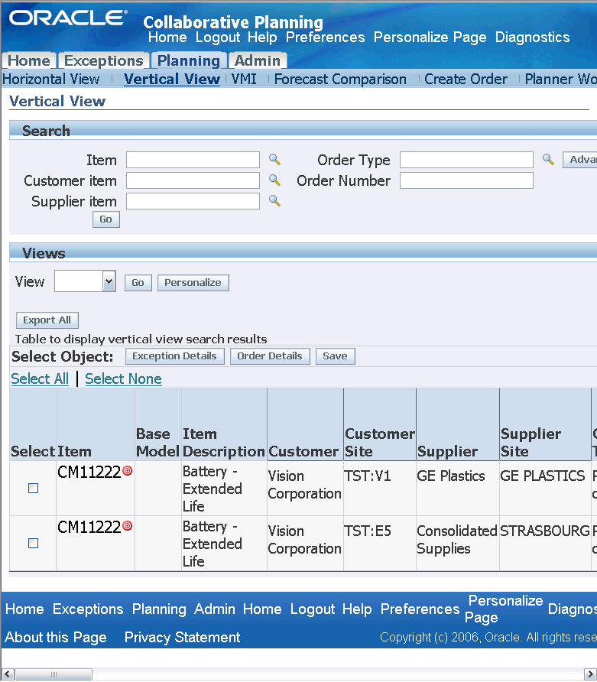The width and height of the screenshot is (597, 682).
Task: Click the Go button beside View dropdown
Action: 138,283
